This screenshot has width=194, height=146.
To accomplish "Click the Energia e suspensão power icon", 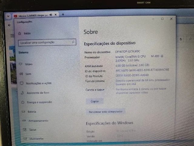I will (23, 102).
